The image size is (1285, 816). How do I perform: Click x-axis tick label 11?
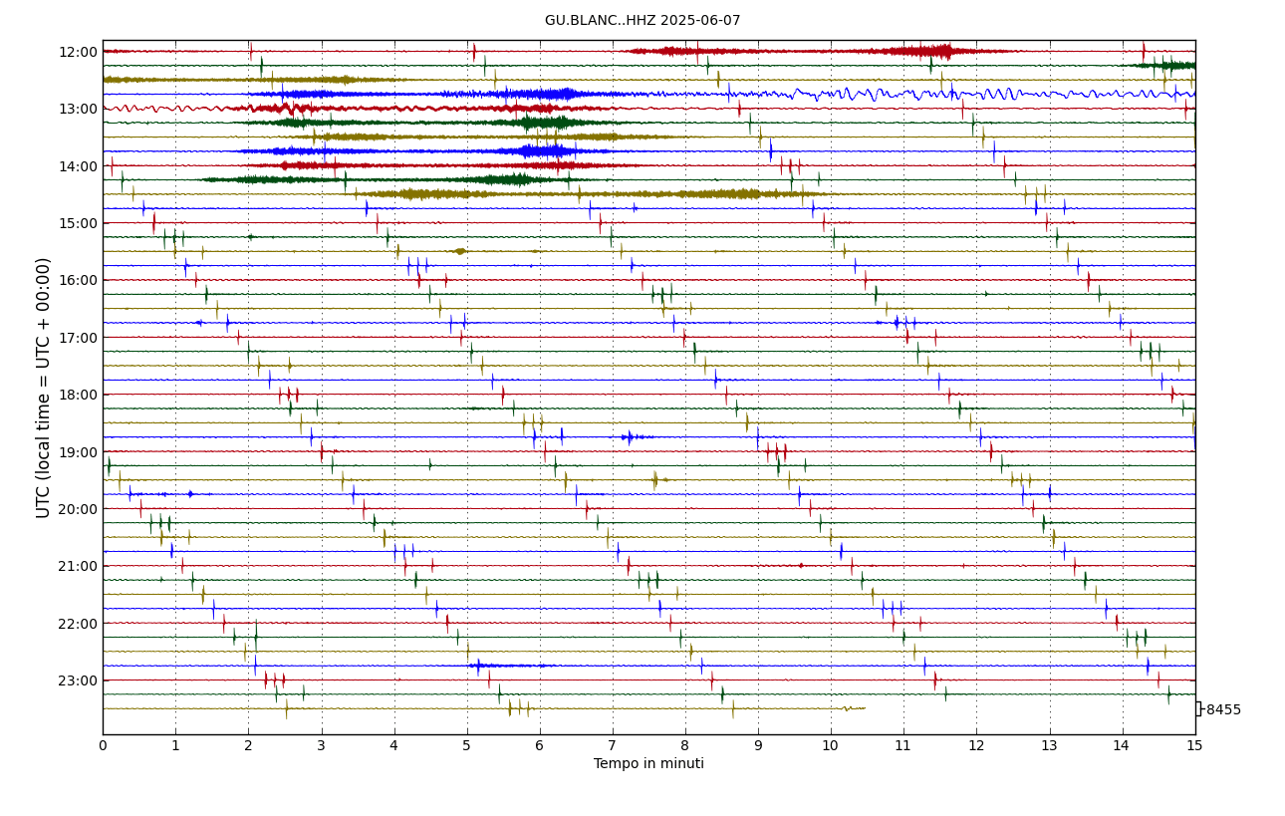903,745
